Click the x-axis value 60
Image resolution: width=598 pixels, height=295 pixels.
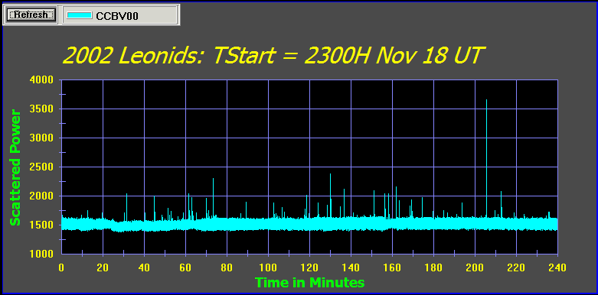click(x=185, y=267)
